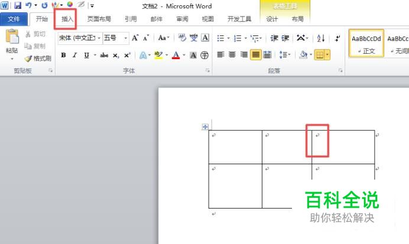
Task: Click the Shading paint bucket
Action: tap(303, 55)
